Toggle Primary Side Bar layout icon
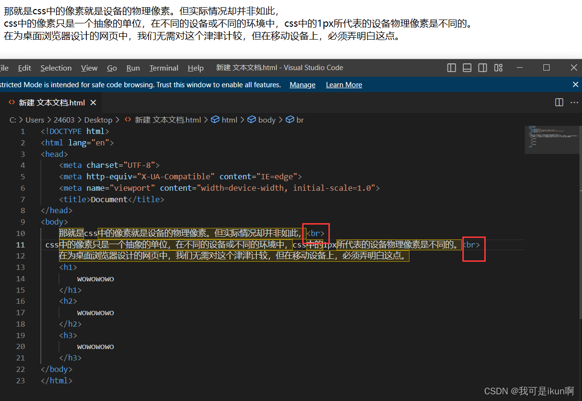The height and width of the screenshot is (401, 582). 451,68
